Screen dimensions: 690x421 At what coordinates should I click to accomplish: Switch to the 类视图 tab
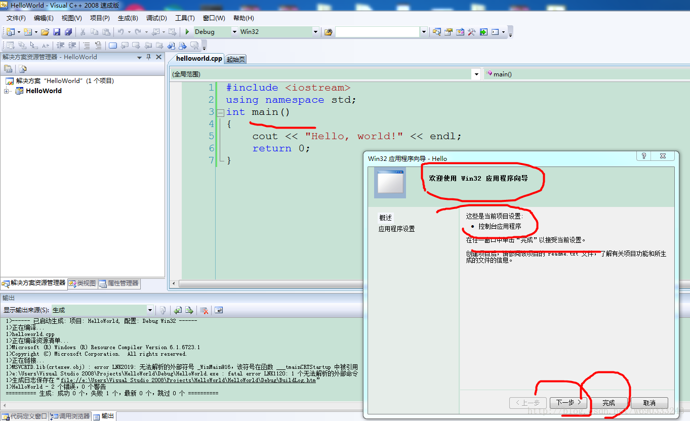[x=82, y=283]
